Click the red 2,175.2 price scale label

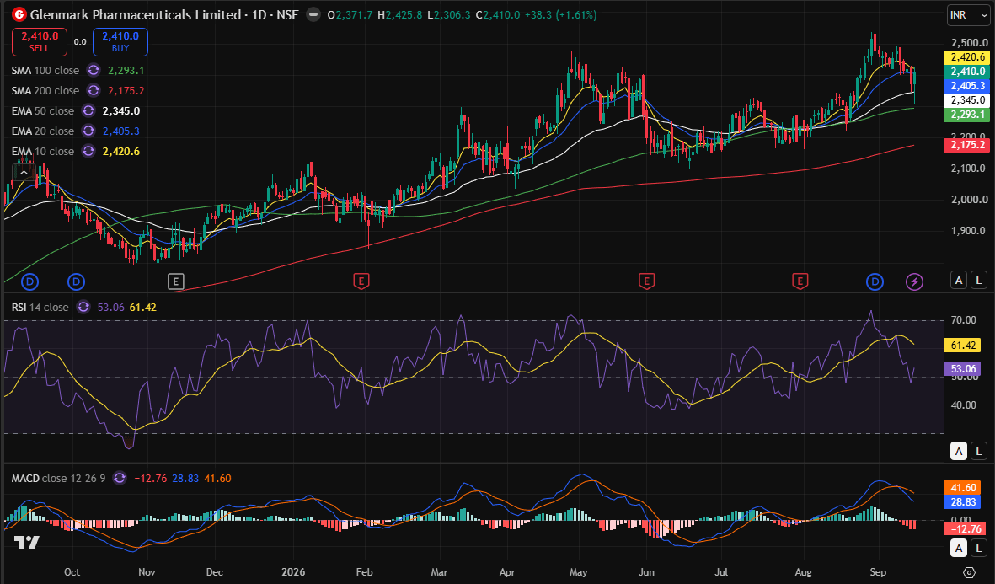[967, 145]
